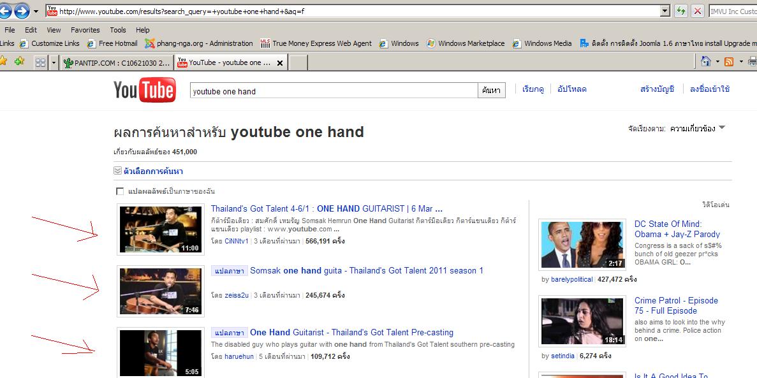757x378 pixels.
Task: Open DC State Of Mind Parody title
Action: 677,229
